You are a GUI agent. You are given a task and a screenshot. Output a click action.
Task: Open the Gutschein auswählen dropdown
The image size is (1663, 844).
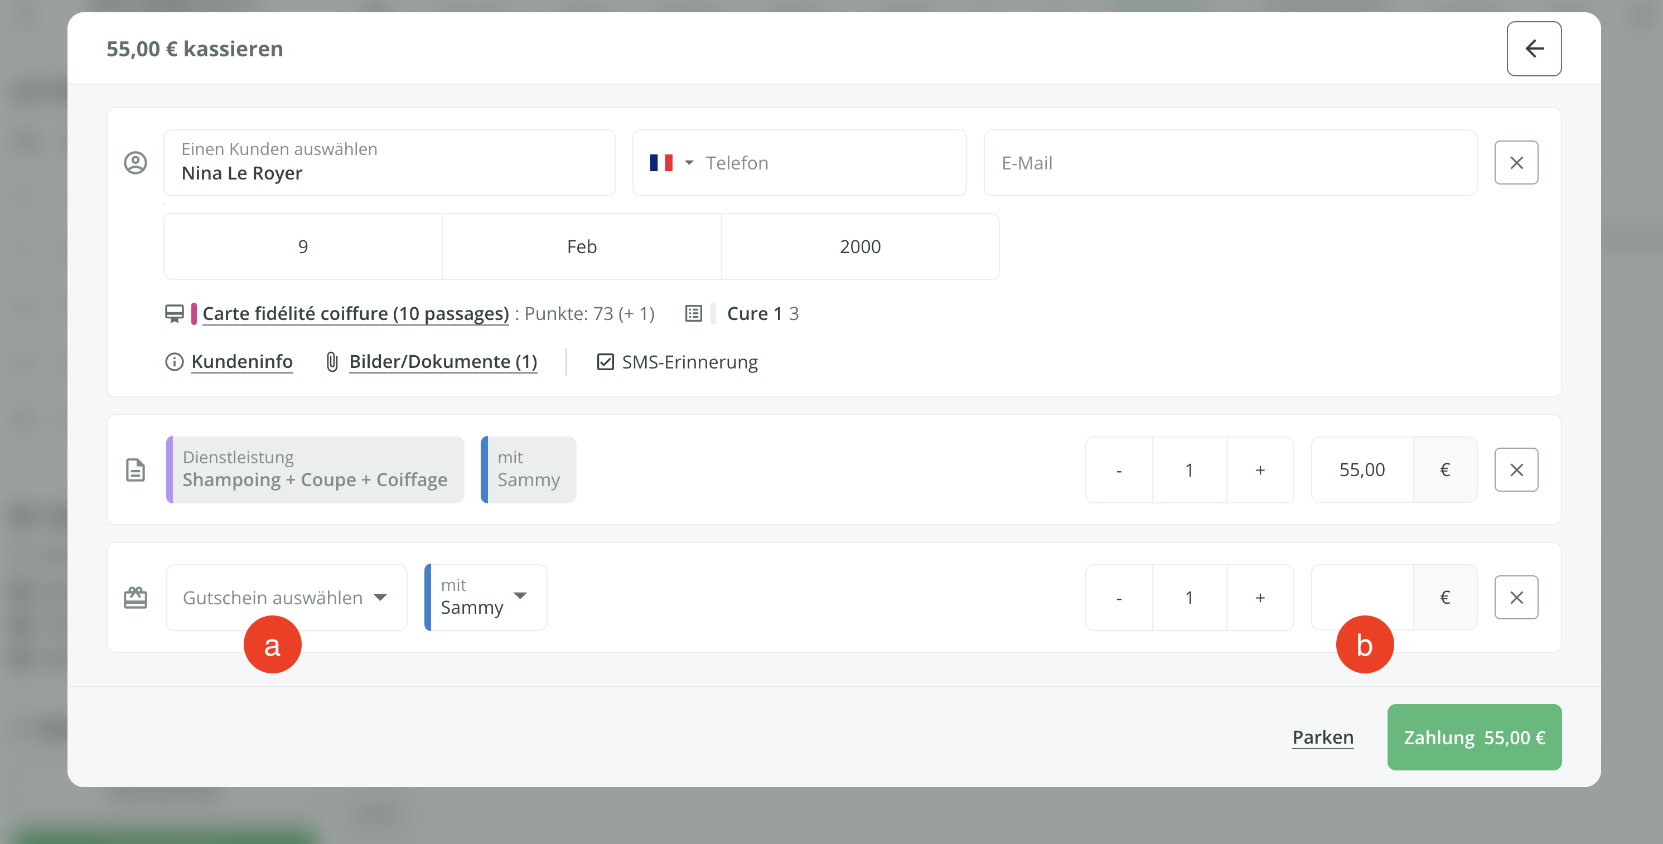[x=286, y=598]
